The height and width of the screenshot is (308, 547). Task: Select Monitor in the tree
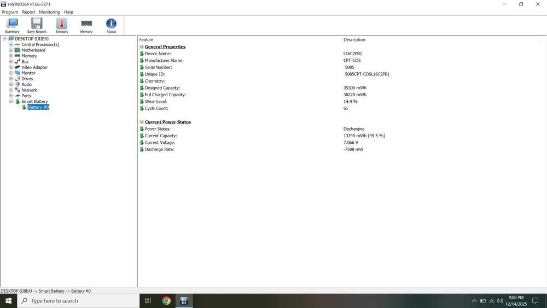(x=28, y=73)
